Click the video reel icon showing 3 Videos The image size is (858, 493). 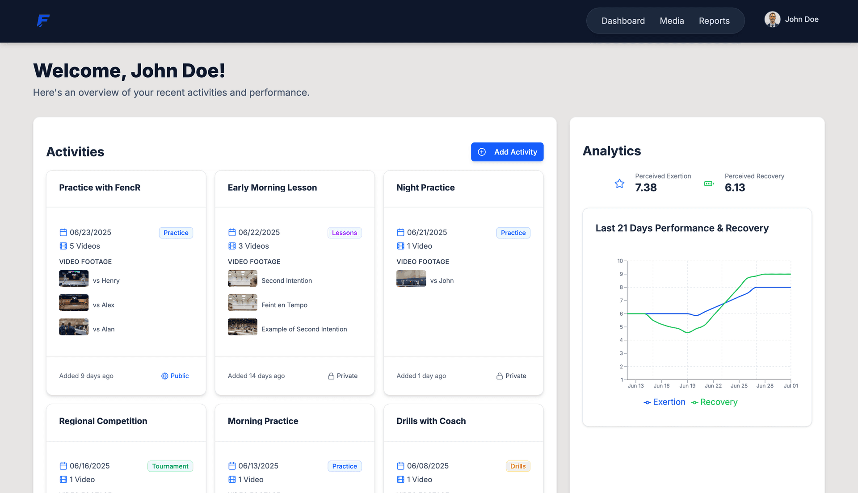point(231,246)
